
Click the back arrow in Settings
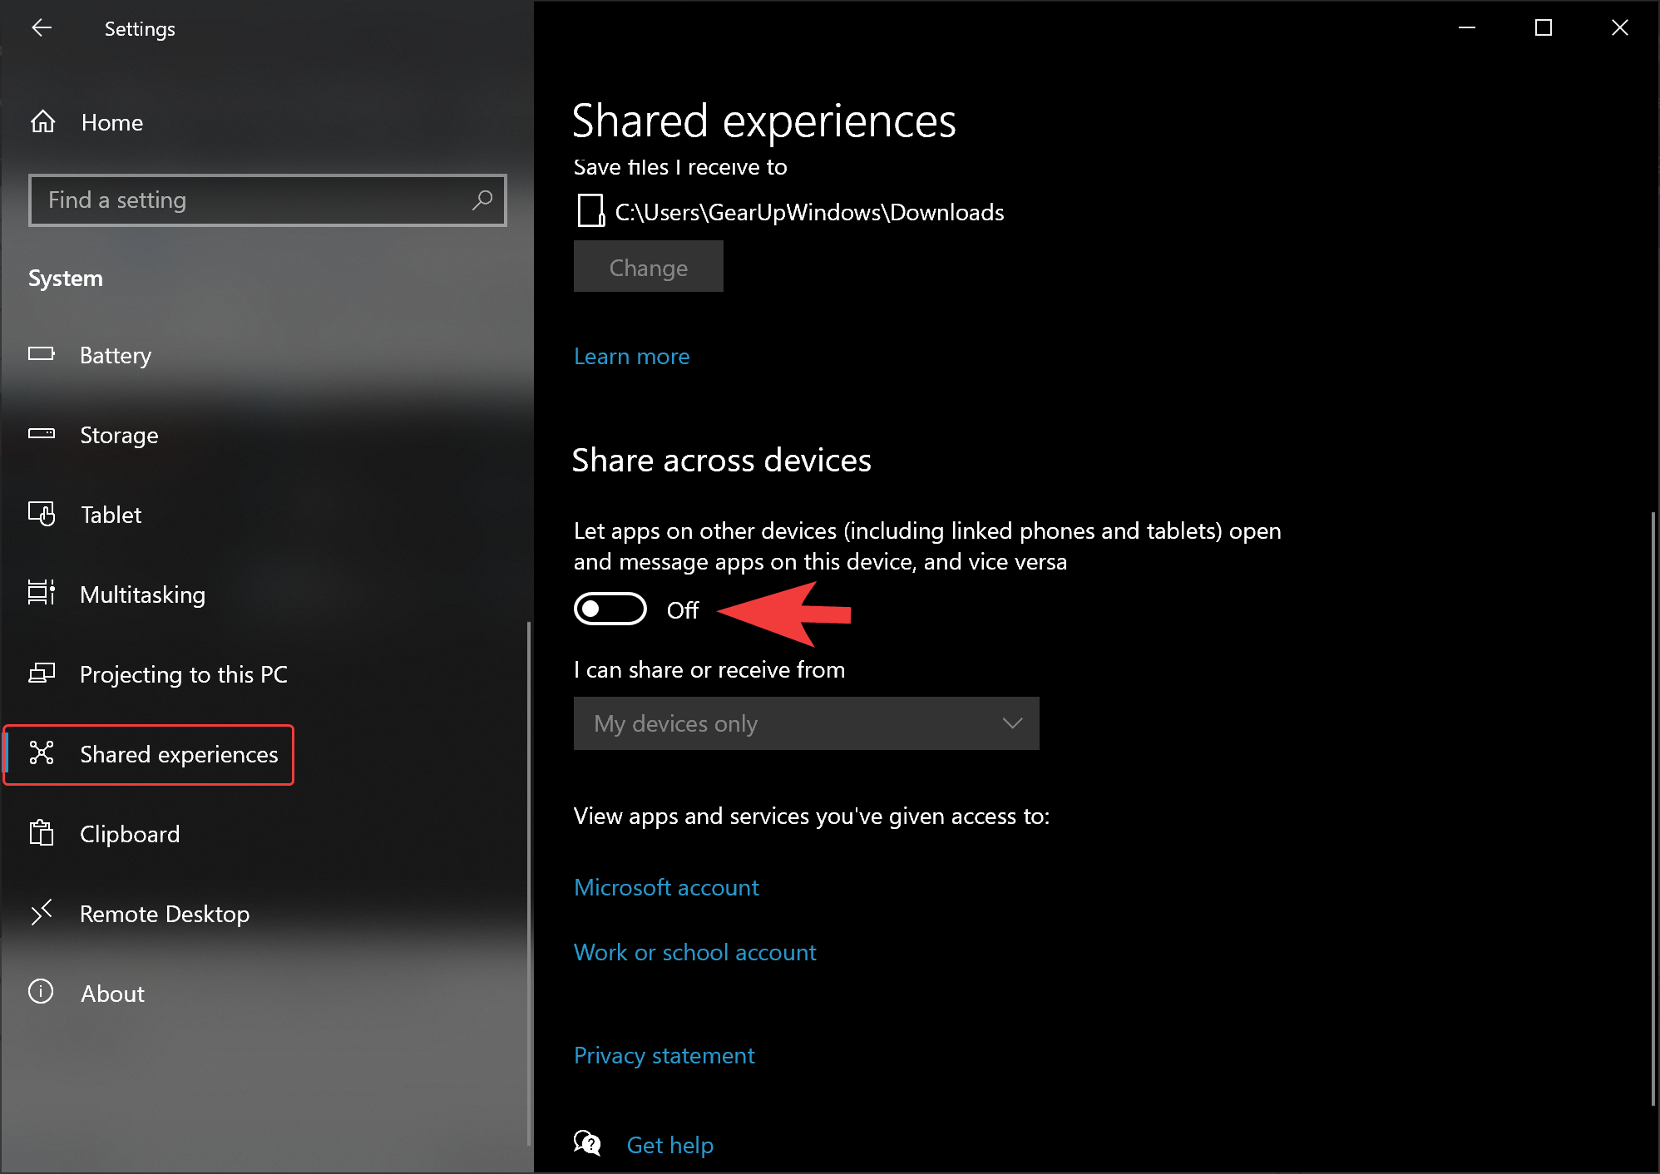pos(42,28)
